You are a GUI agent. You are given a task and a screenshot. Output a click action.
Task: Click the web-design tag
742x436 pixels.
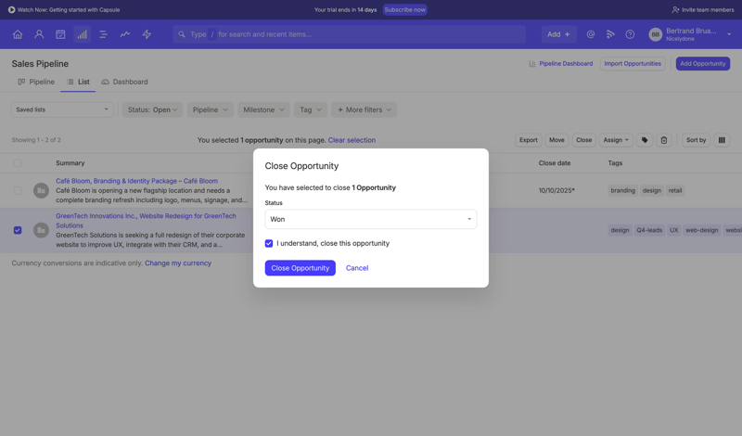702,230
